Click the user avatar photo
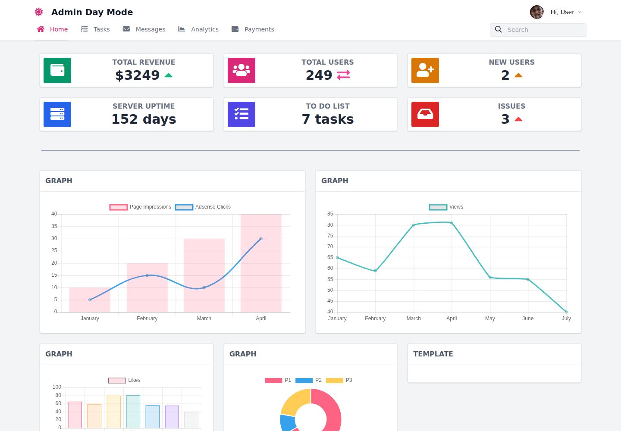The height and width of the screenshot is (431, 621). point(537,12)
